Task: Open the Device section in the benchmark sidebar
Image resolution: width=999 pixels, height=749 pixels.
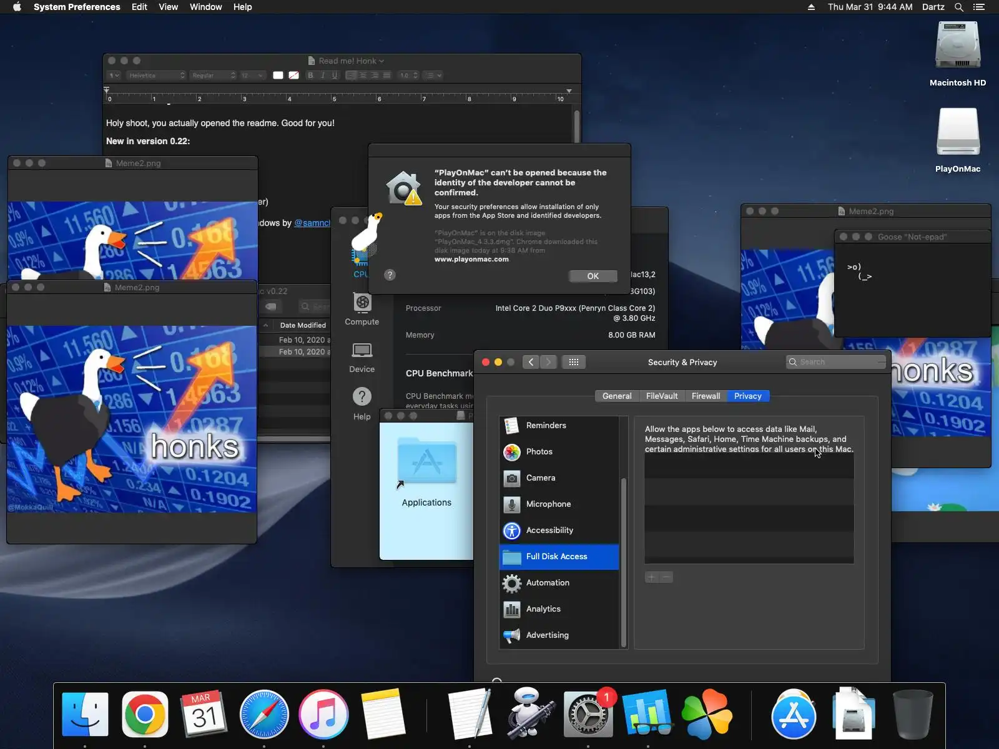Action: click(362, 358)
